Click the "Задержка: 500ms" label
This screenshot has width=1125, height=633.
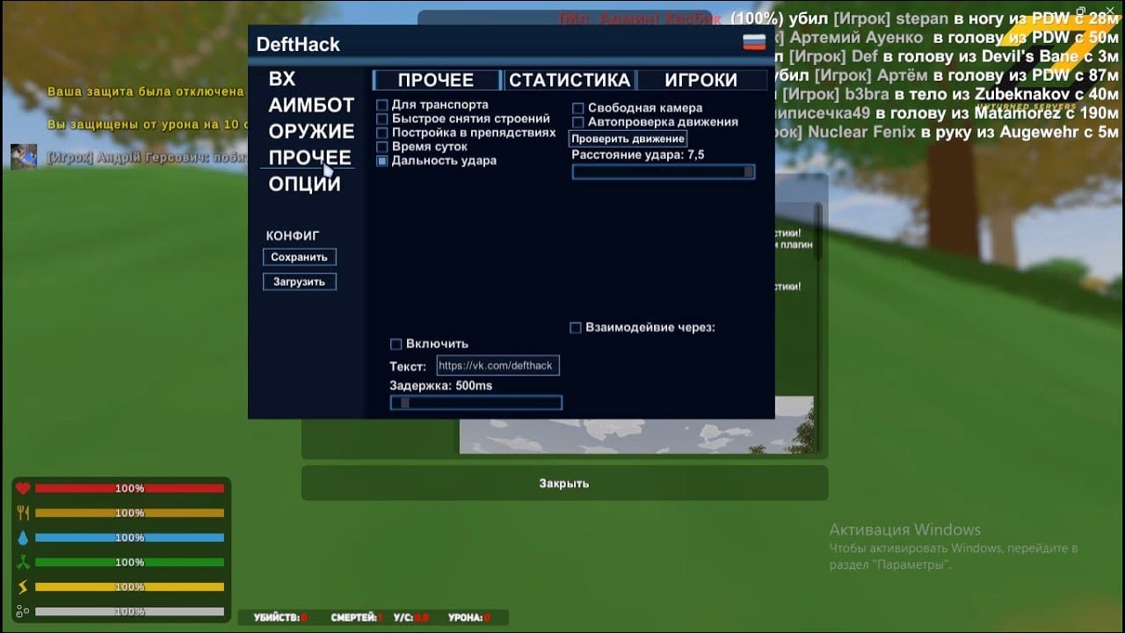pyautogui.click(x=441, y=385)
